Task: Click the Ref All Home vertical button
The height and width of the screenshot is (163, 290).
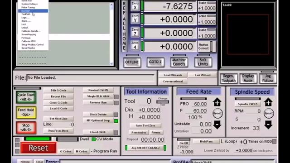Action: tap(124, 26)
